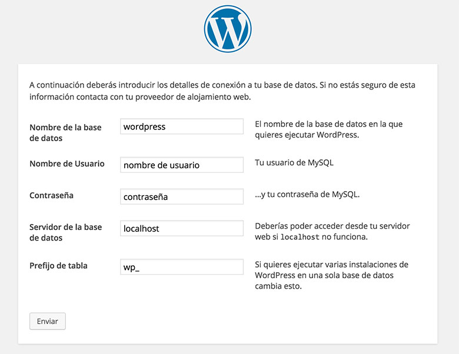The height and width of the screenshot is (354, 459).
Task: Click the WordPress logo at the top
Action: coord(228,29)
